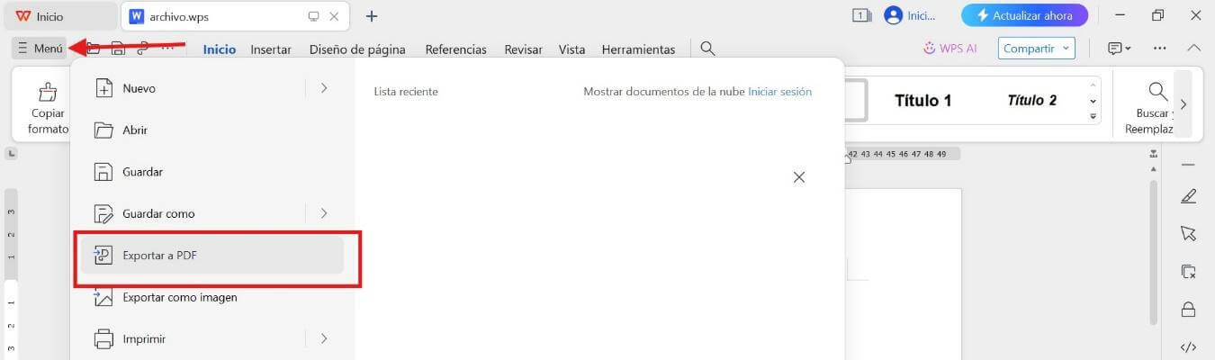Click the selection cursor side-panel icon
Viewport: 1215px width, 360px height.
coord(1188,233)
